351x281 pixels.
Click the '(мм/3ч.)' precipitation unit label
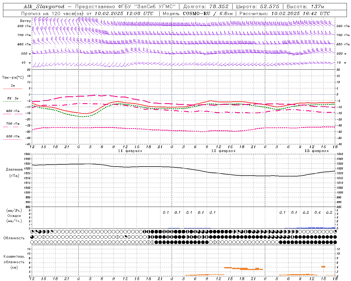click(14, 210)
